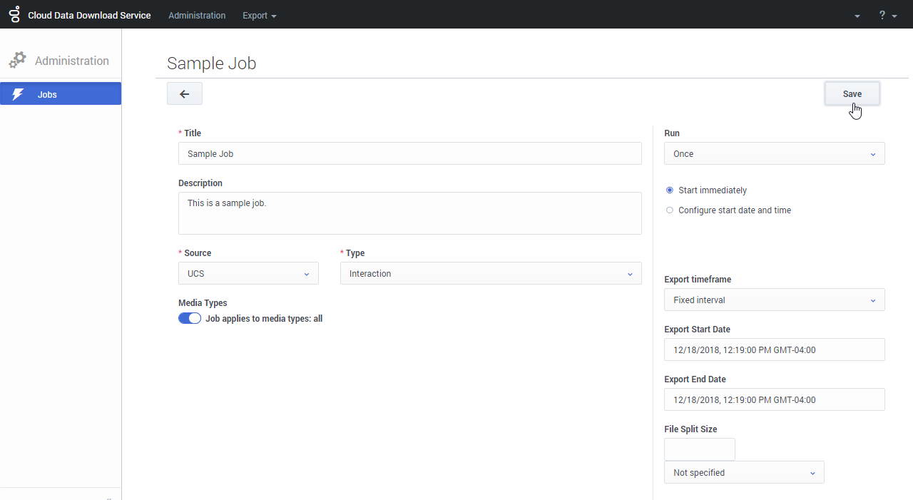Click the Title input field
913x500 pixels.
(x=409, y=154)
